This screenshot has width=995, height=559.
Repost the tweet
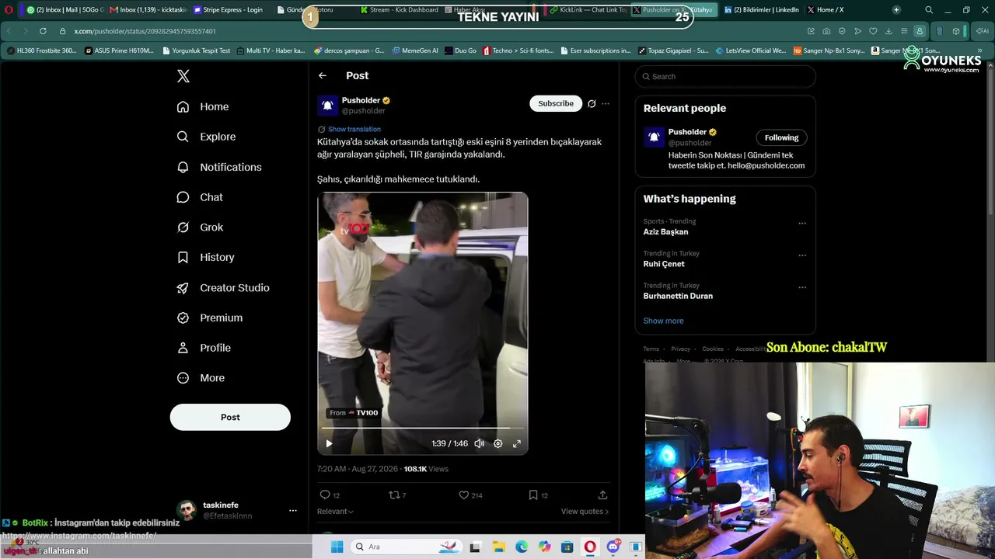pos(394,495)
